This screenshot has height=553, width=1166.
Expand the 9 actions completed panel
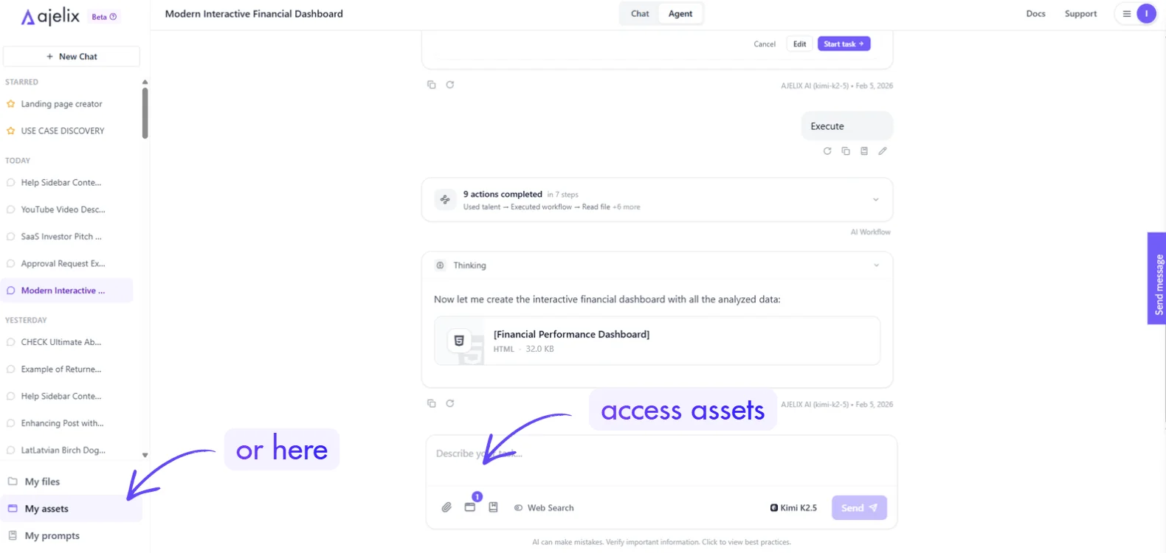(x=876, y=200)
